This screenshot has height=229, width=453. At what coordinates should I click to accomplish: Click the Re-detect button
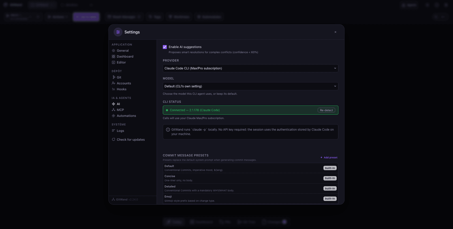(326, 110)
